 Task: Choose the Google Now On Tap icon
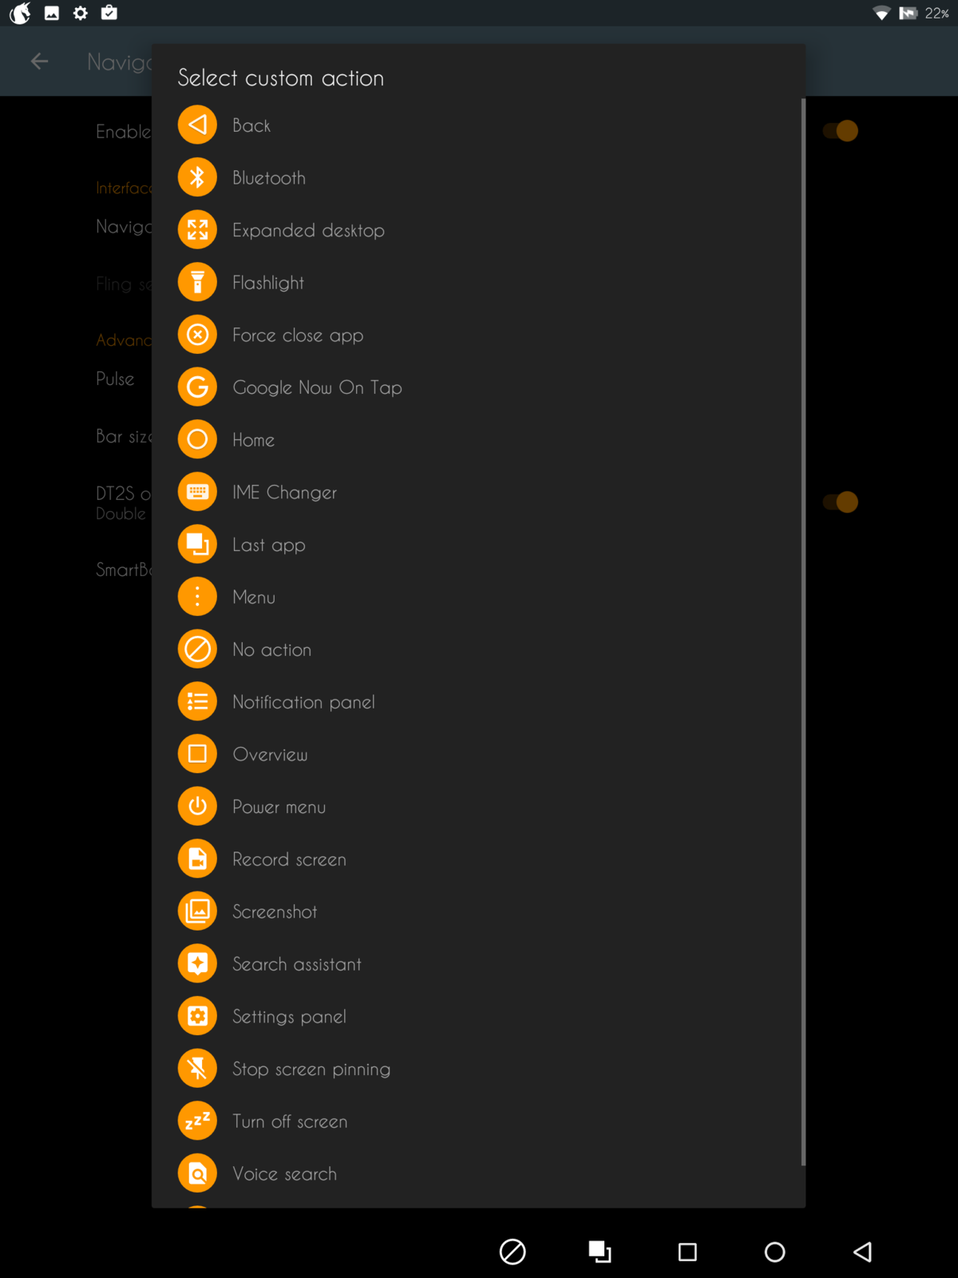point(197,387)
